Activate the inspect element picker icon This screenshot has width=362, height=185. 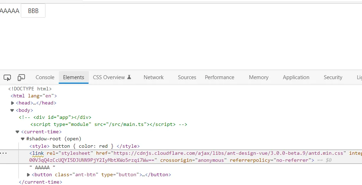coord(7,78)
